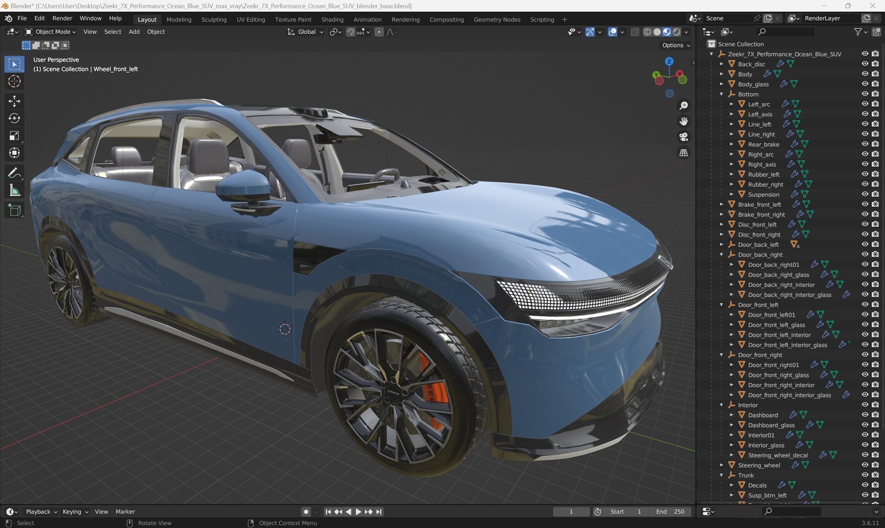The image size is (885, 528).
Task: Open outliner filter funnel icon
Action: [x=858, y=32]
